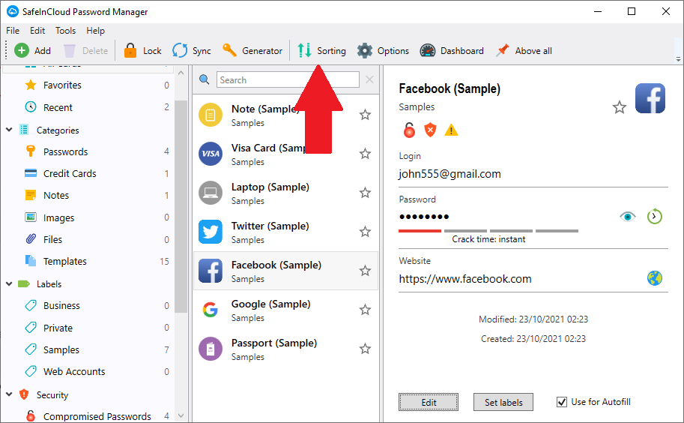Open the Sorting options
This screenshot has width=684, height=423.
click(321, 51)
